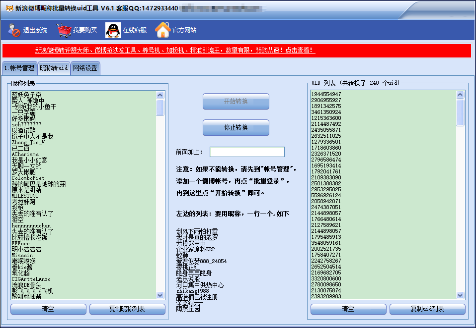This screenshot has height=328, width=476.
Task: Select nickname ACharisma in list
Action: pyautogui.click(x=25, y=154)
